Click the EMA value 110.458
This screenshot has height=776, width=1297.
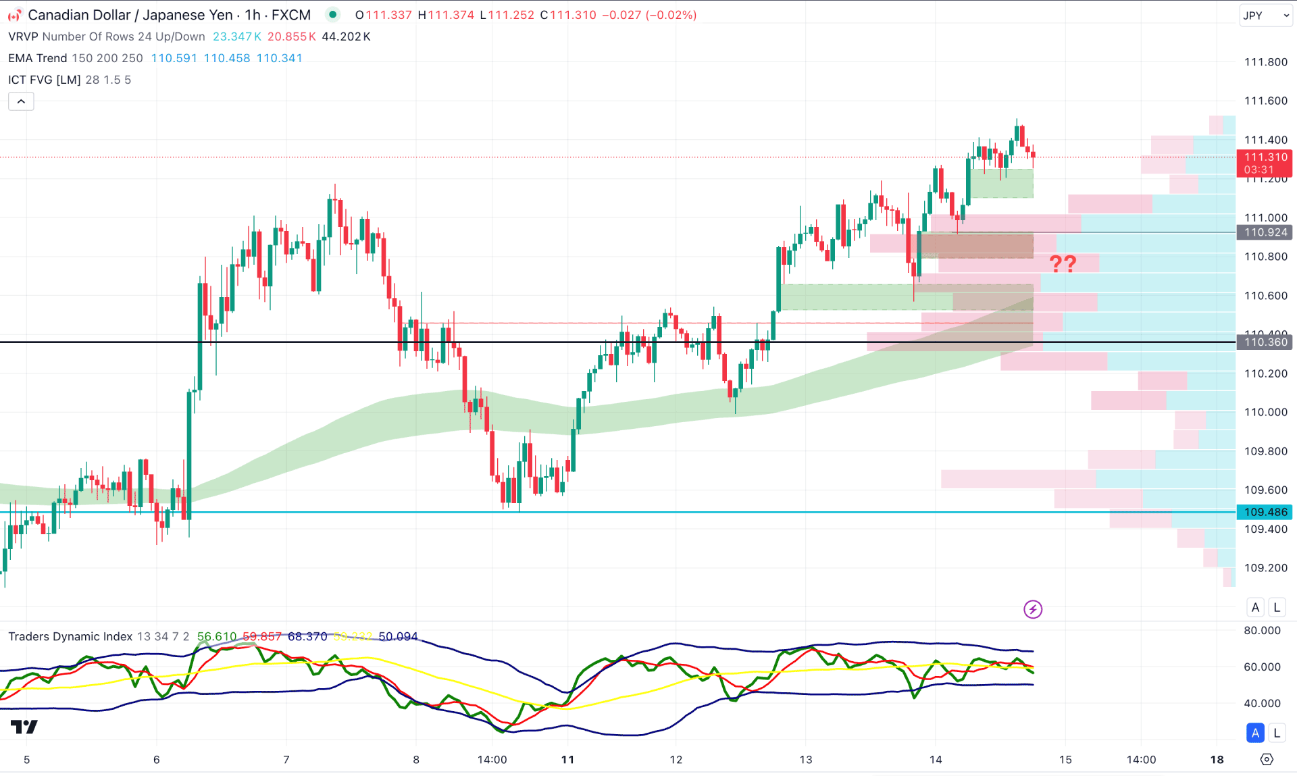(227, 58)
